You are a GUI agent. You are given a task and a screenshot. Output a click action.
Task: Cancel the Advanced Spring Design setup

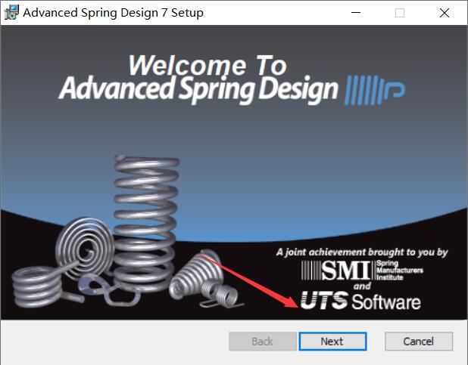point(419,342)
